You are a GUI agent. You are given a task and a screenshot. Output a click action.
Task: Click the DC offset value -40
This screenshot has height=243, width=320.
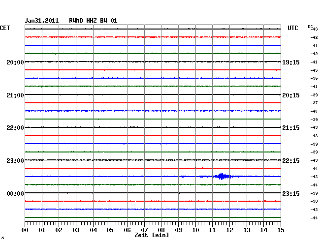pyautogui.click(x=314, y=111)
